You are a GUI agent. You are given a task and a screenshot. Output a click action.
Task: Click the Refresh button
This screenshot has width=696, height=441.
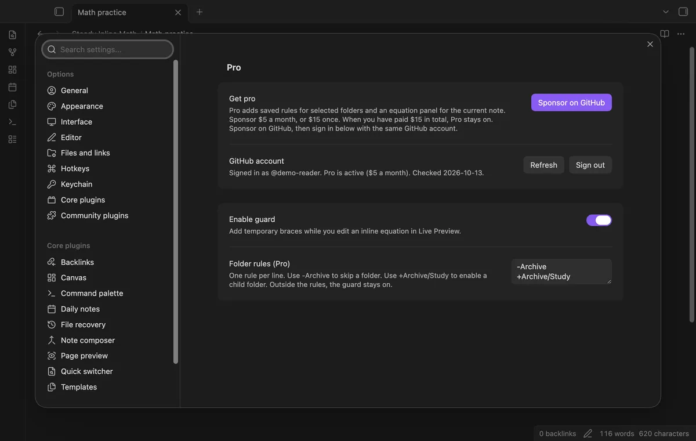pos(543,165)
